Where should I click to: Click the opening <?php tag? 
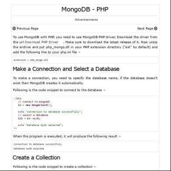tap(17, 98)
